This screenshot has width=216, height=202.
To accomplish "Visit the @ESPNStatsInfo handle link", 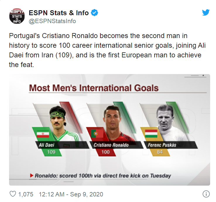I will click(x=52, y=21).
